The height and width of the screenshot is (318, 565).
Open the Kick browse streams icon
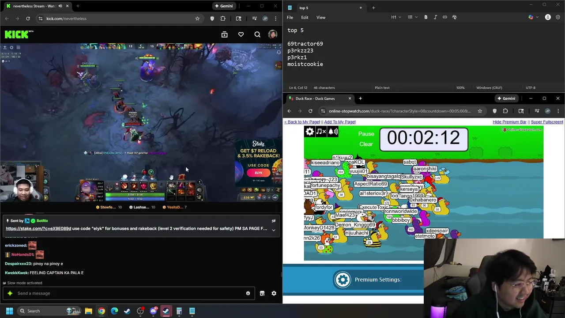224,34
